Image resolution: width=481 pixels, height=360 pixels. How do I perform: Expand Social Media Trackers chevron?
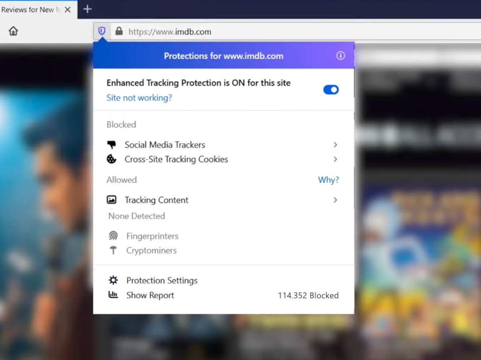335,145
